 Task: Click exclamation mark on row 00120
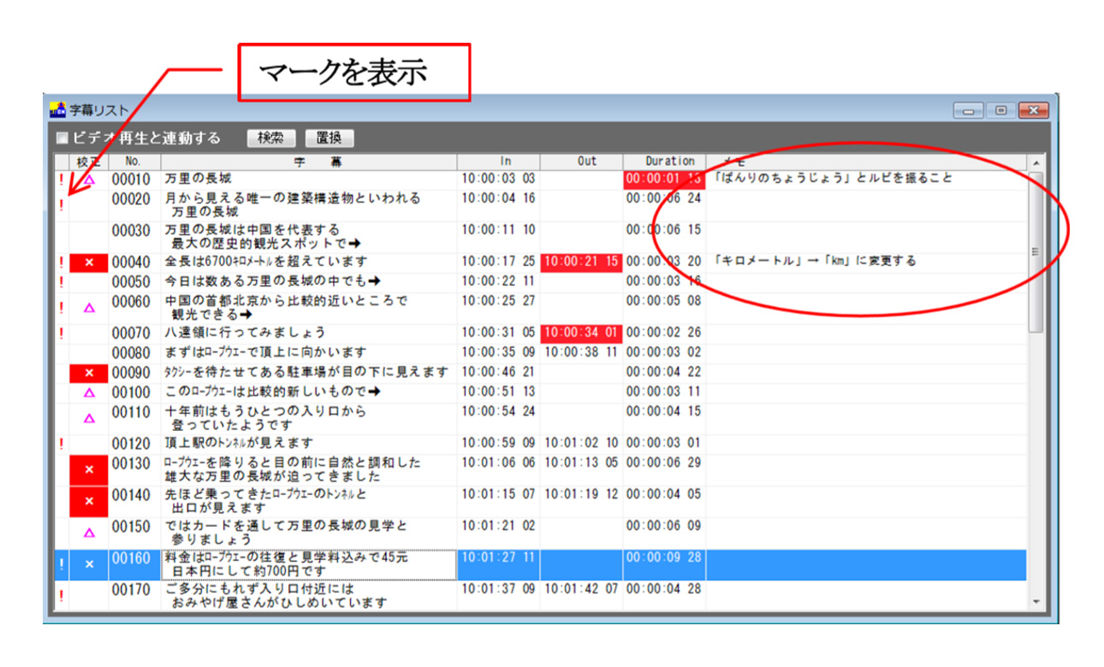[61, 444]
